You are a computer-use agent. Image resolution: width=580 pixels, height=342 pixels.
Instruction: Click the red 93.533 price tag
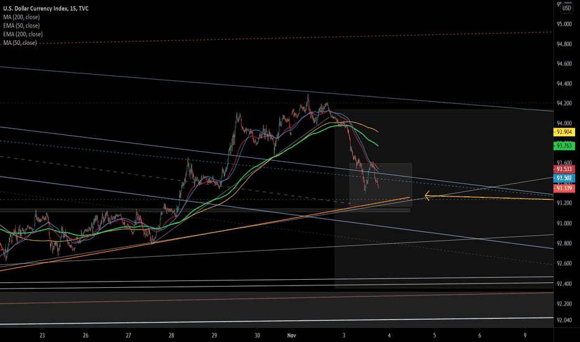point(564,169)
